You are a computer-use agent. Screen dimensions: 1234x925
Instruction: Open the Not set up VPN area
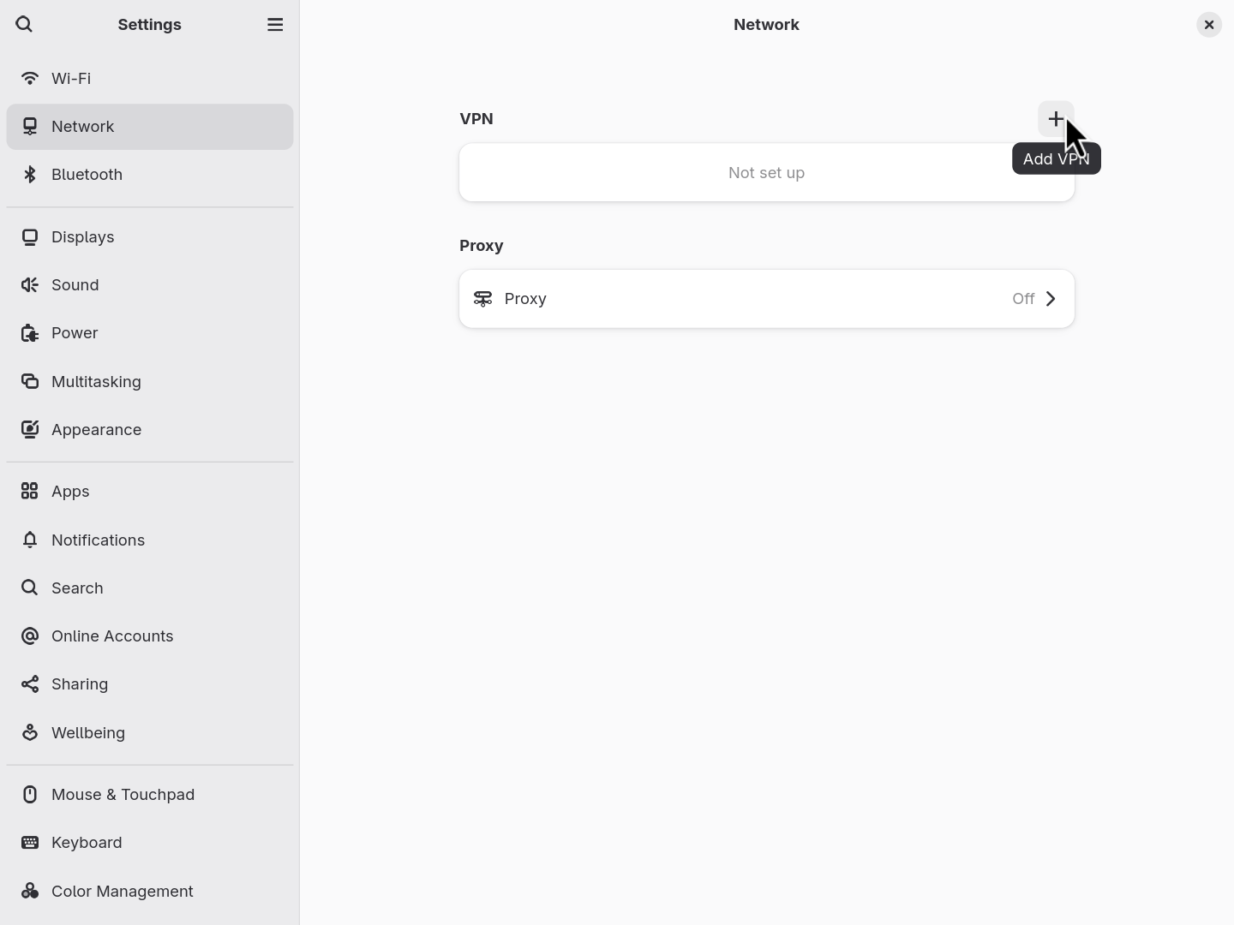coord(766,172)
